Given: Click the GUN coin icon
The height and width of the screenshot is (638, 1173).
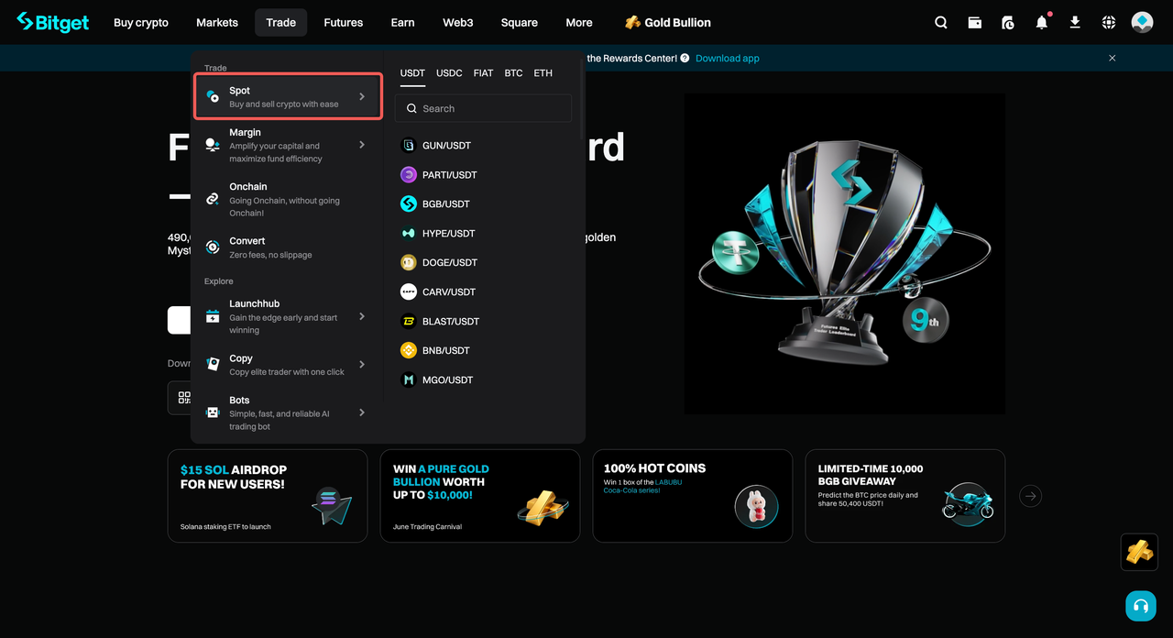Looking at the screenshot, I should coord(409,145).
